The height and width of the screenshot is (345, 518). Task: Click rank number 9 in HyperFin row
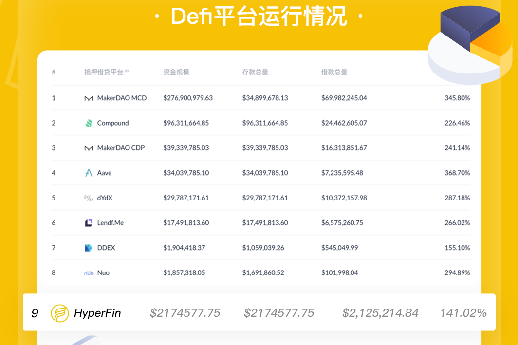[35, 313]
